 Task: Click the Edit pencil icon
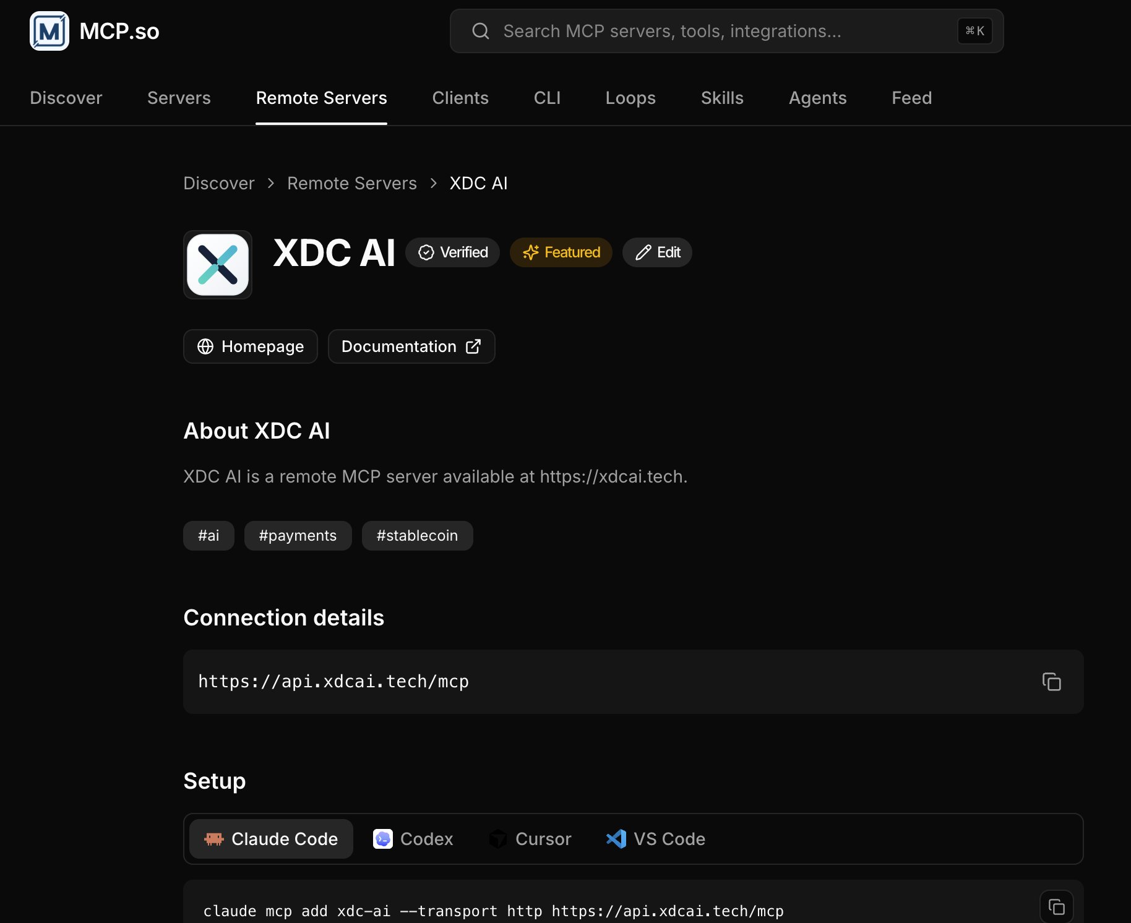tap(643, 252)
